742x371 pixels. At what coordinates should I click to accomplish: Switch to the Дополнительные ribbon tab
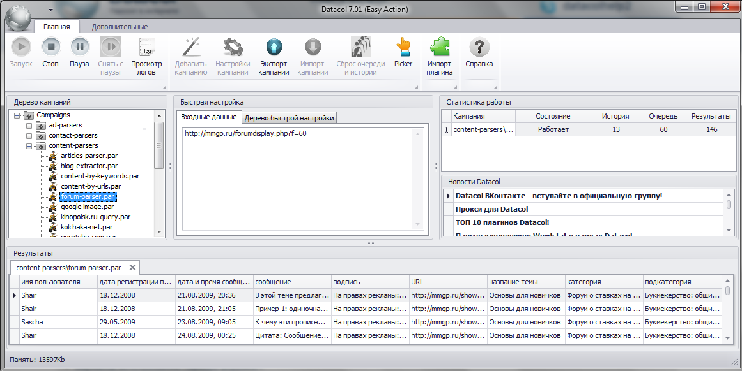(120, 27)
